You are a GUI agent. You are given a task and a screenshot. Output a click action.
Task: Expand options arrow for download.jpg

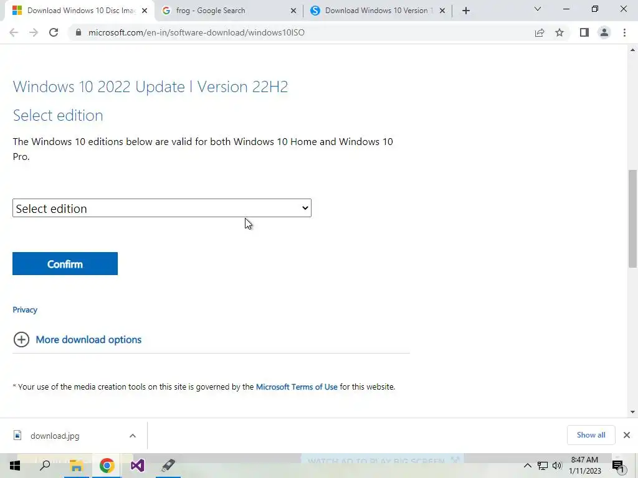tap(133, 436)
